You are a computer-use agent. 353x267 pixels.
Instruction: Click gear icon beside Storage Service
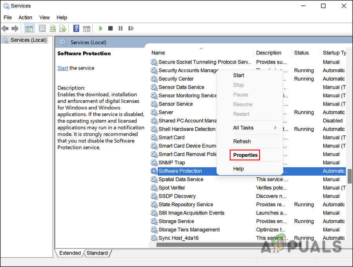[x=154, y=221]
